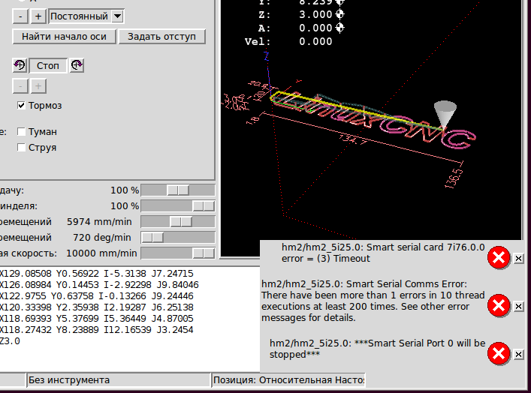Adjust the 720 deg/min angular jog slider

coord(178,238)
